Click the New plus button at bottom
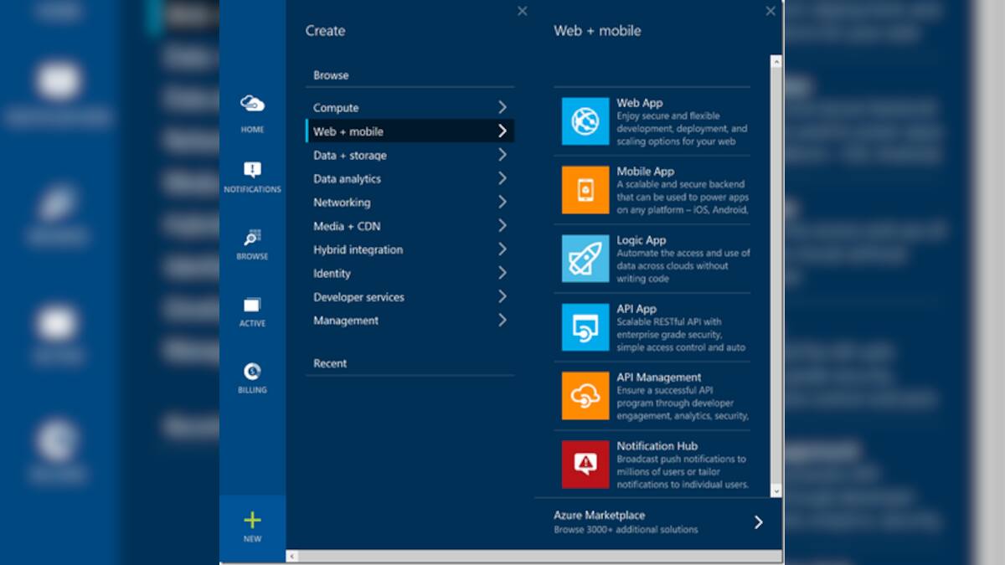Image resolution: width=1005 pixels, height=565 pixels. pos(252,521)
